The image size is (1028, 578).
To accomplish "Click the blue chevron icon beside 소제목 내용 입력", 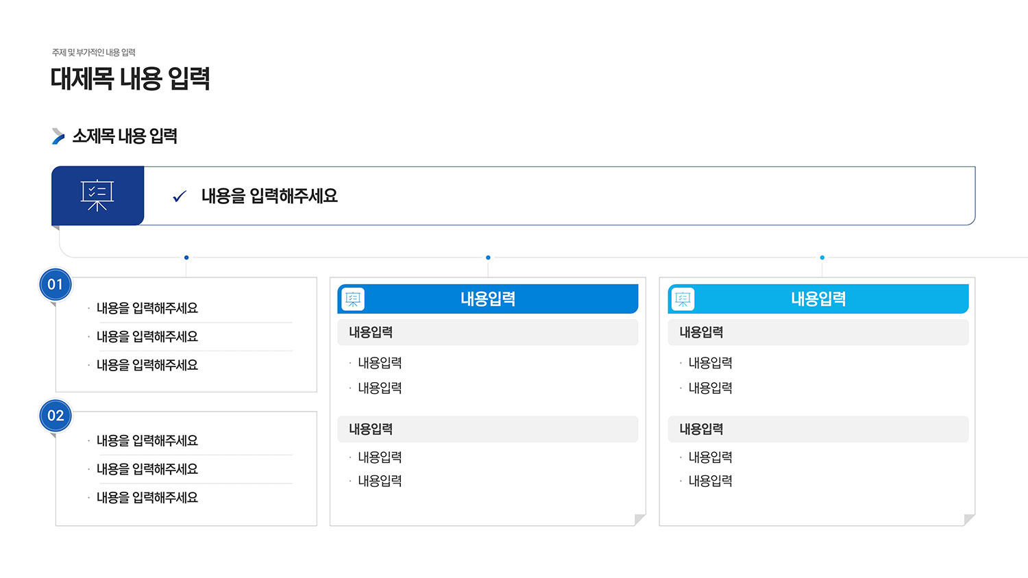I will tap(58, 136).
